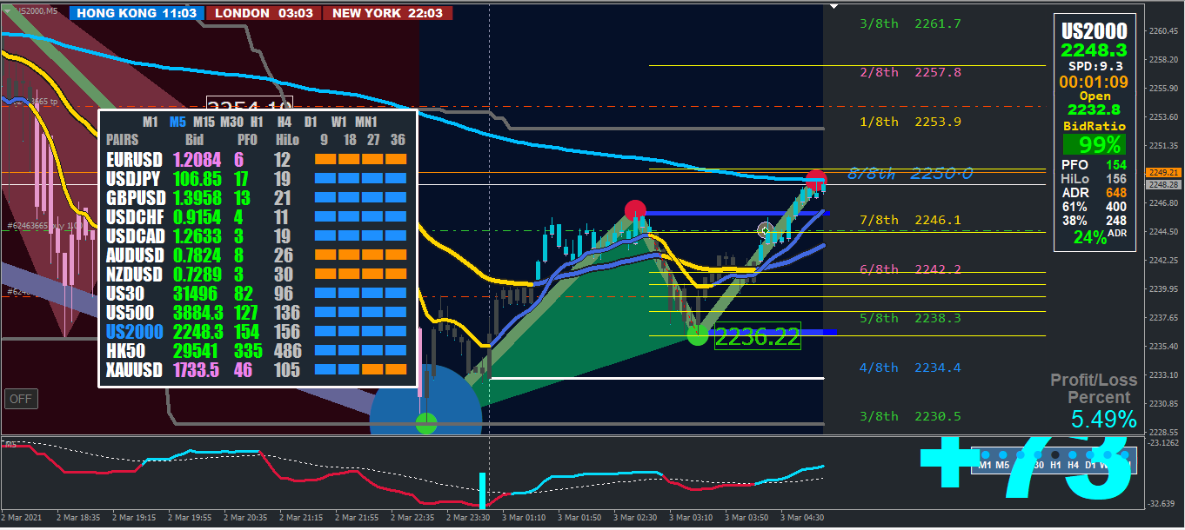Screen dimensions: 1185x530
Task: Select W1 timeframe in pairs dashboard
Action: tap(338, 122)
